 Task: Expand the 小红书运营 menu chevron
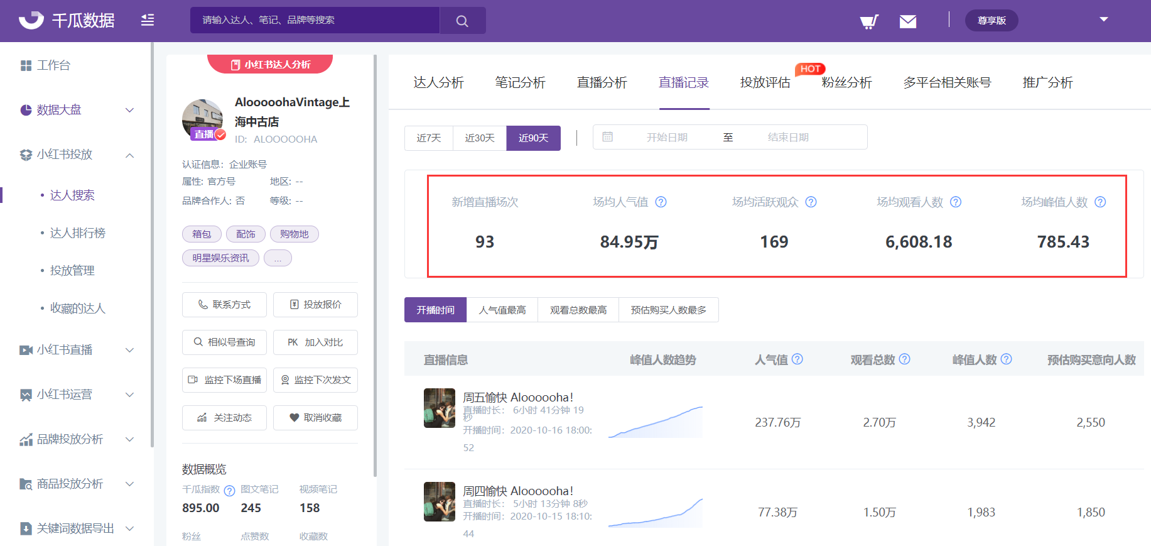(x=130, y=395)
